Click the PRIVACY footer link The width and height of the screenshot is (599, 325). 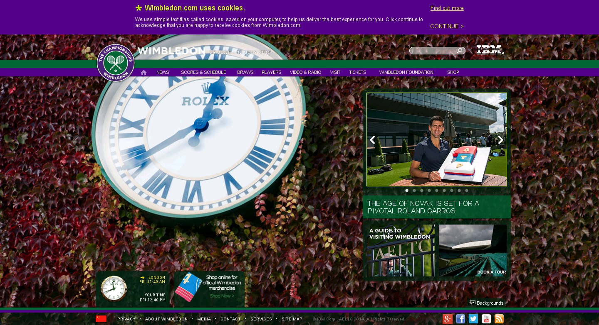[x=126, y=319]
